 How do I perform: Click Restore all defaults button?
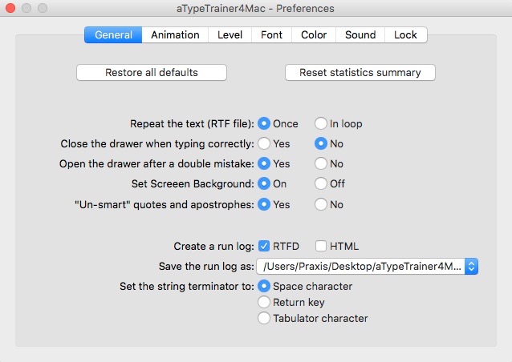[152, 72]
